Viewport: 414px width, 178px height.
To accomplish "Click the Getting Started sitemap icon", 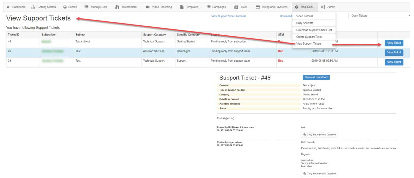I will pos(33,7).
